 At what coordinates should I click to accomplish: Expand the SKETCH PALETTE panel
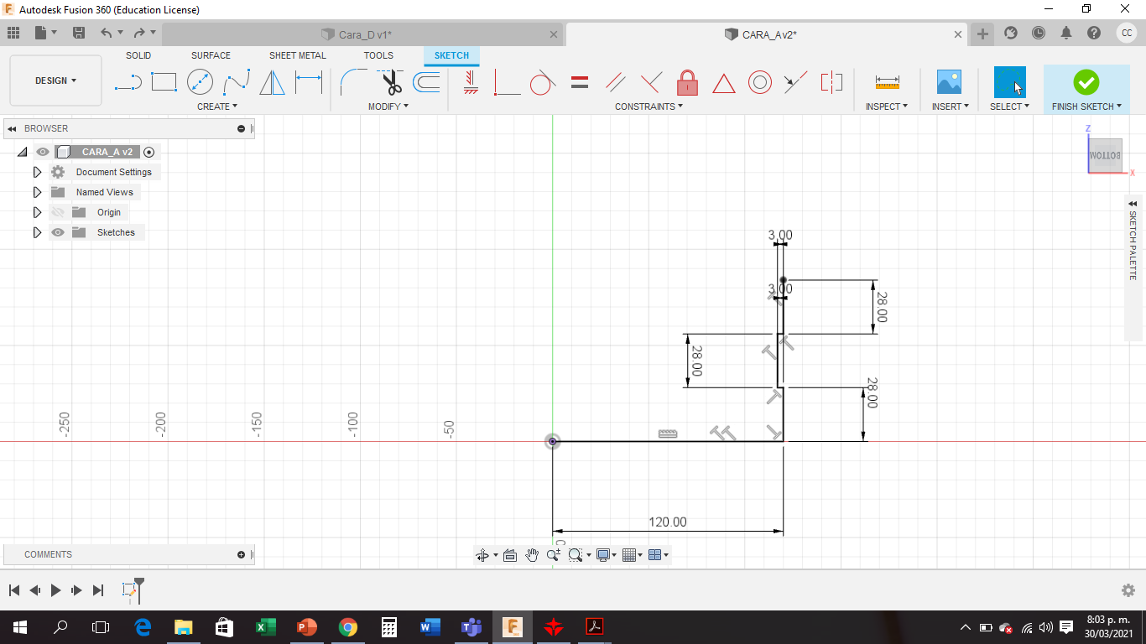[1133, 204]
